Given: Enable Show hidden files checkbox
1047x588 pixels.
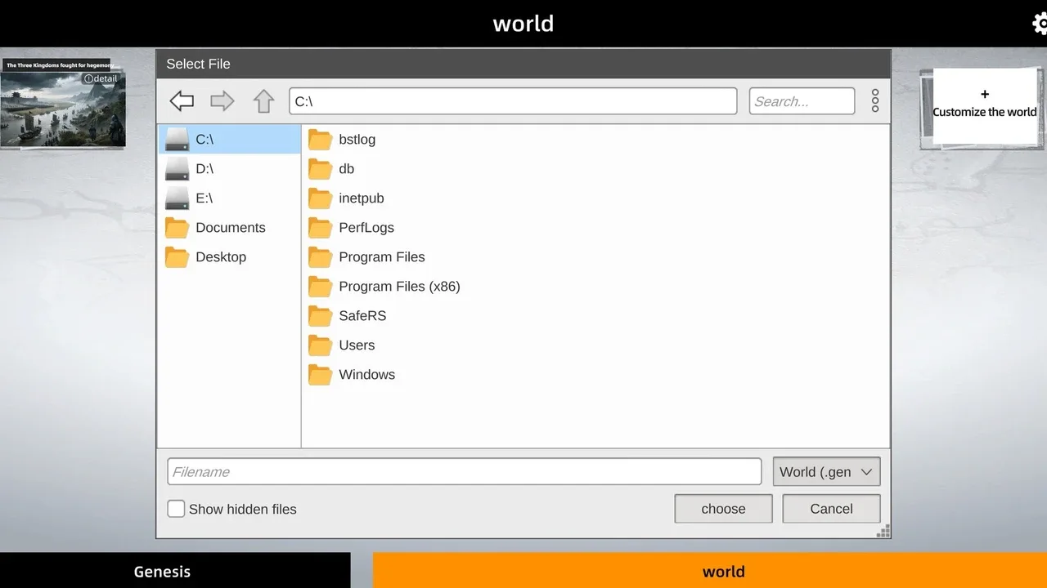Looking at the screenshot, I should [177, 509].
